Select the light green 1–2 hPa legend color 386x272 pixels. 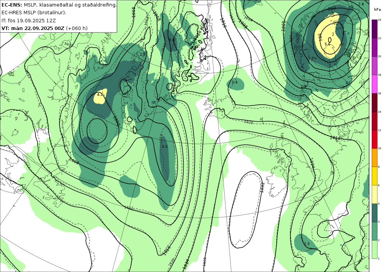(374, 249)
